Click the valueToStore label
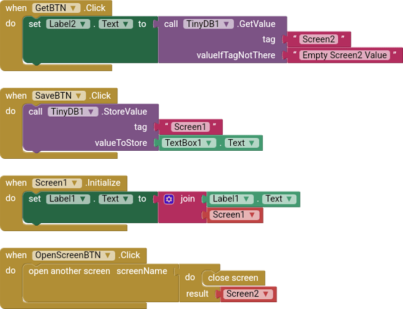 coord(121,143)
